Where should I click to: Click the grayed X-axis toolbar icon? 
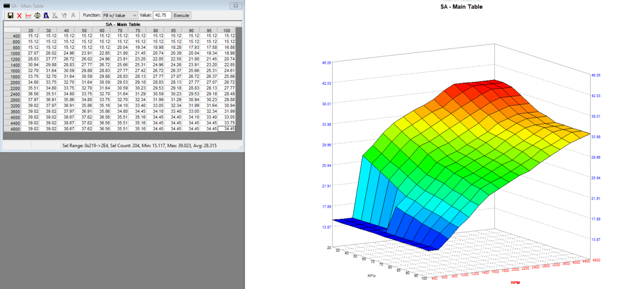55,15
